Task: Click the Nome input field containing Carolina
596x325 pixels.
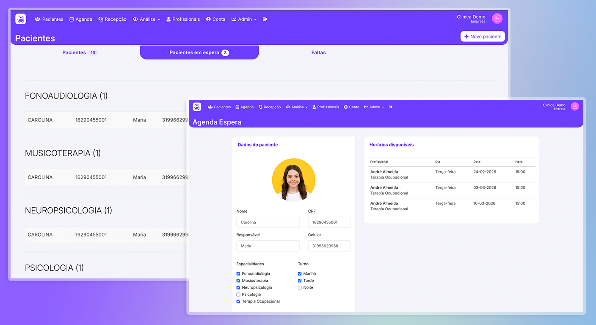Action: (x=268, y=222)
